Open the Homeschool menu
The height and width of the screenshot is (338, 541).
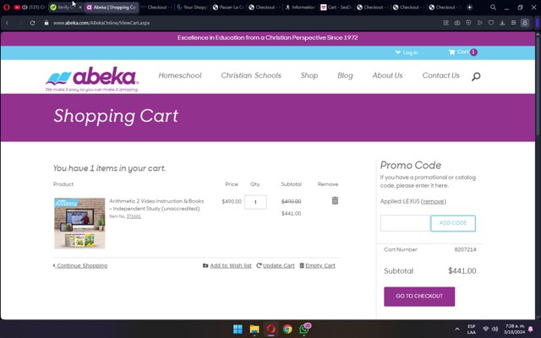[180, 75]
